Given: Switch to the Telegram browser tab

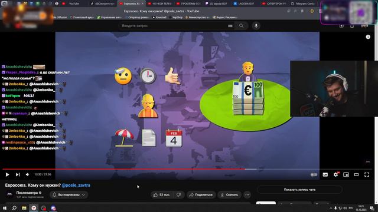Looking at the screenshot, I should 303,4.
